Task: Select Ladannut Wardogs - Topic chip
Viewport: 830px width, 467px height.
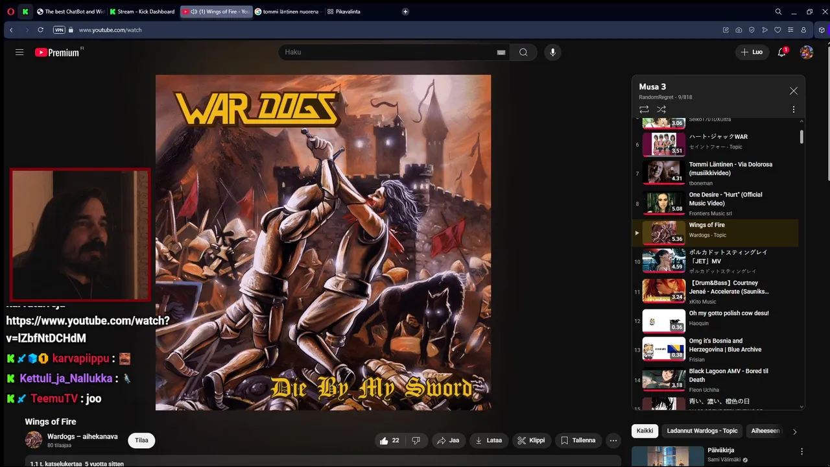Action: (x=702, y=431)
